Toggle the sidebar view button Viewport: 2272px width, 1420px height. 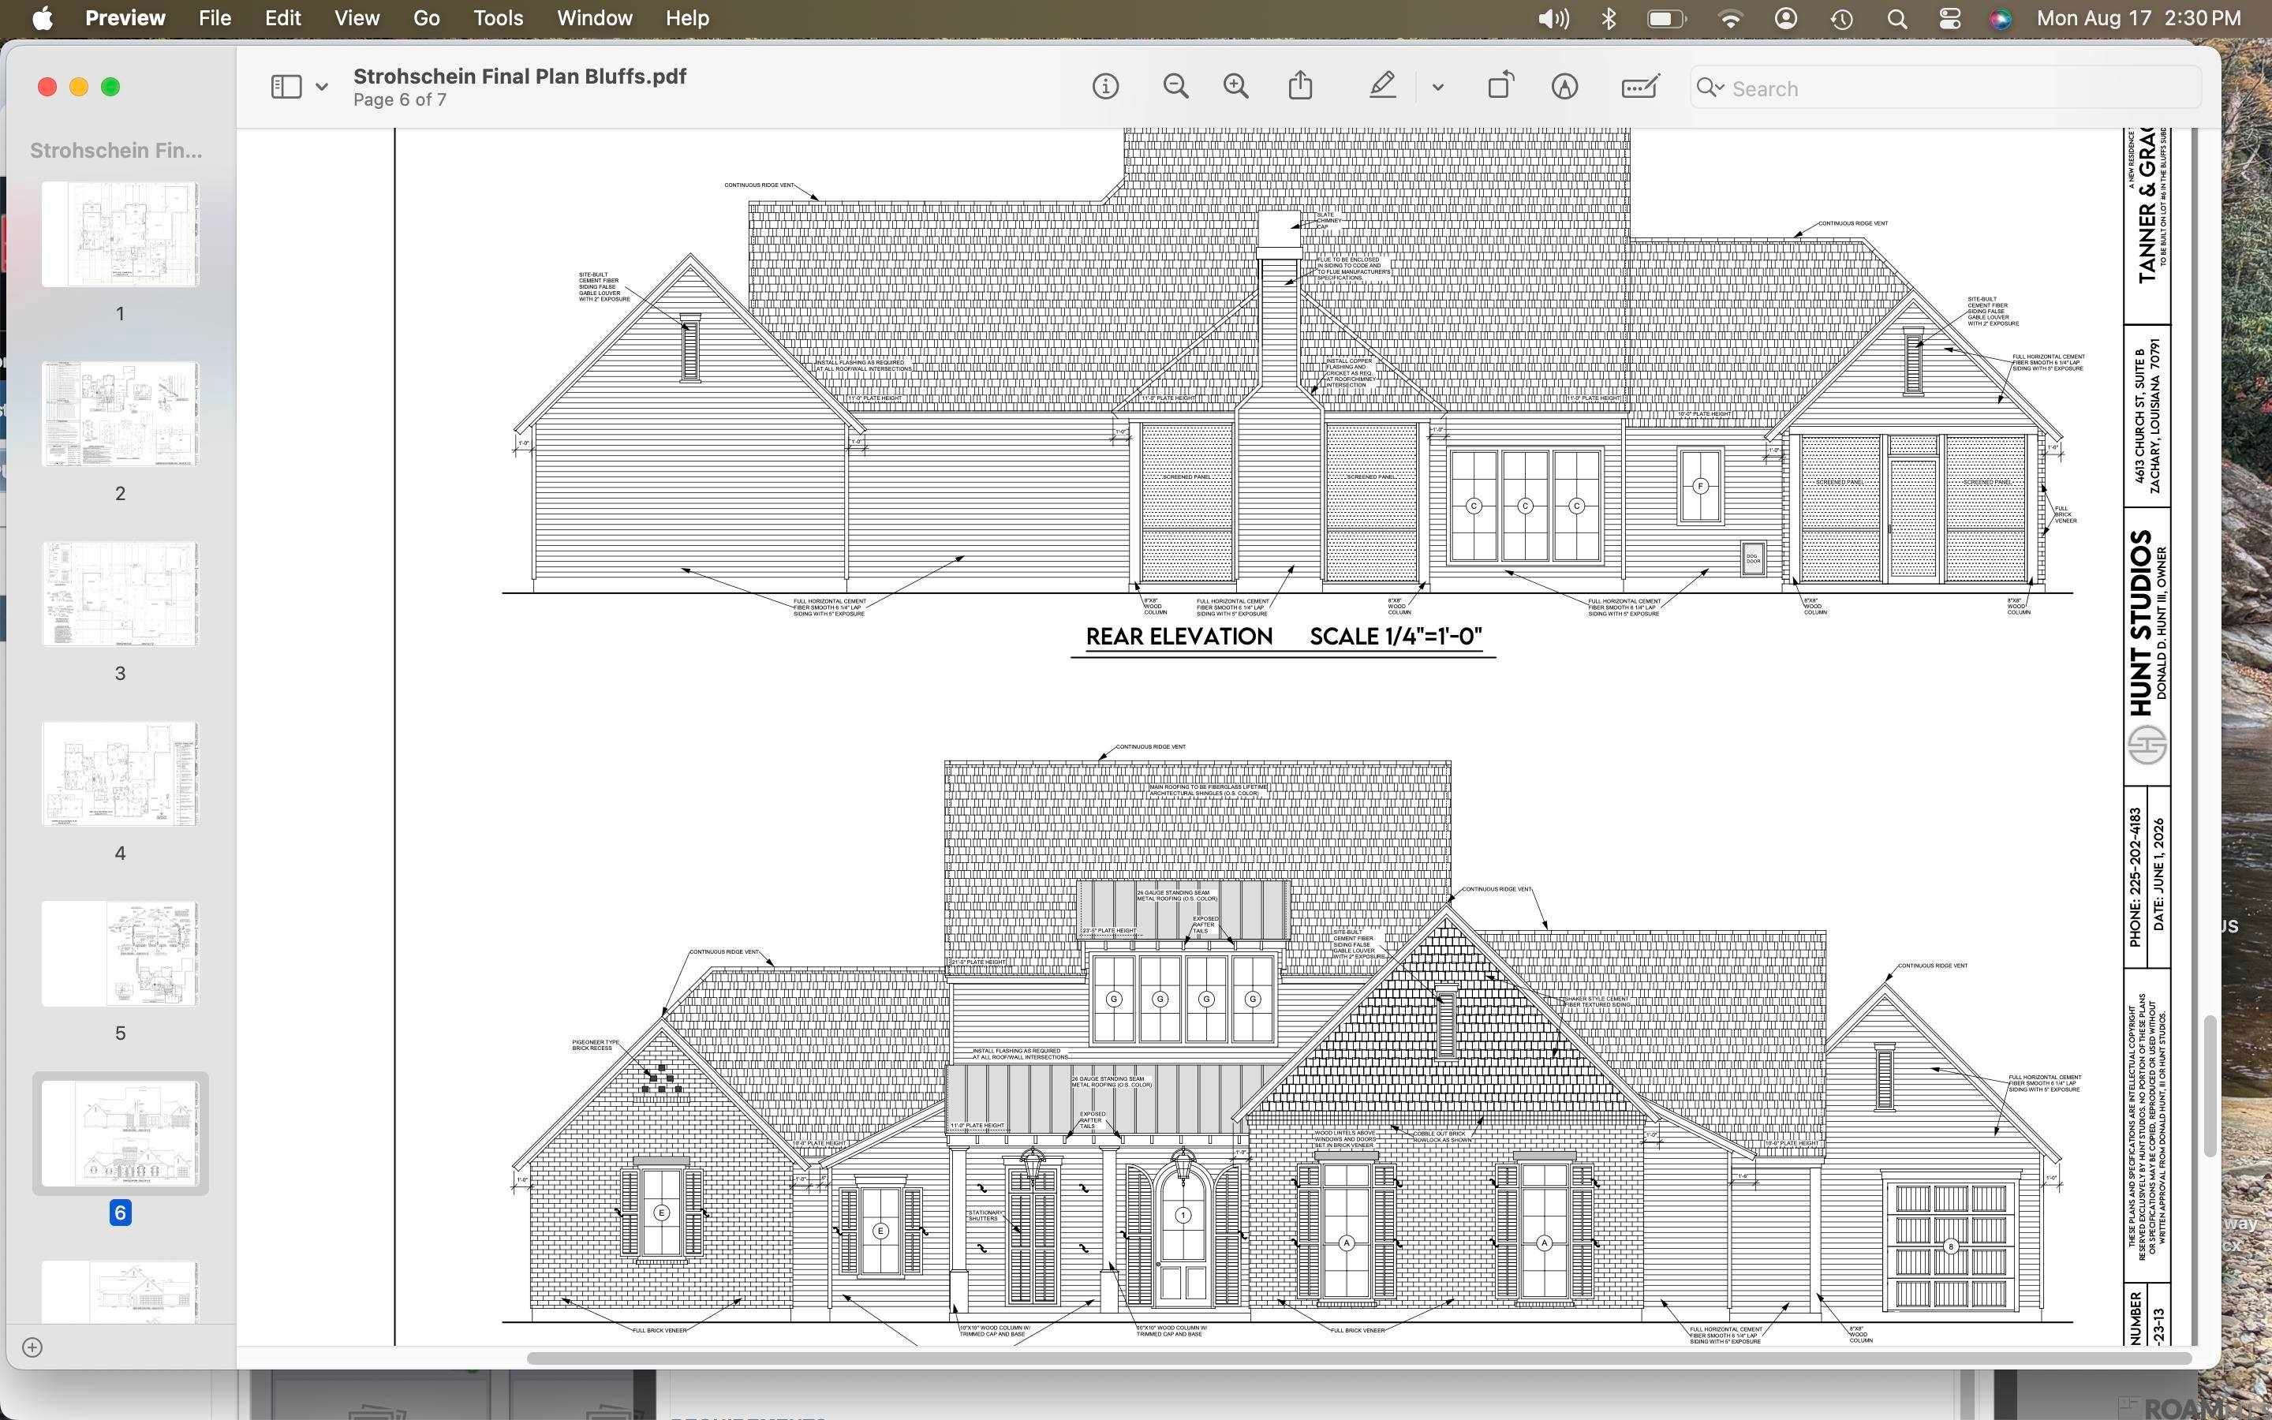click(x=286, y=88)
